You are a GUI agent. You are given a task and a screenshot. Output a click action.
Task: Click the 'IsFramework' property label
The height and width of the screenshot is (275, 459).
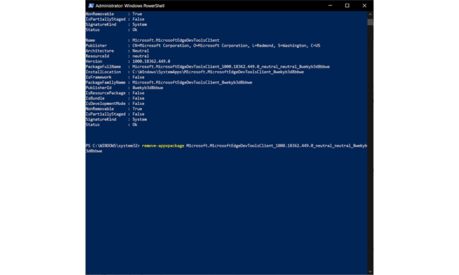tap(99, 77)
